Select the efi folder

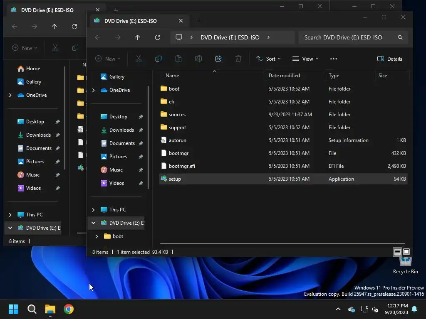click(x=283, y=101)
